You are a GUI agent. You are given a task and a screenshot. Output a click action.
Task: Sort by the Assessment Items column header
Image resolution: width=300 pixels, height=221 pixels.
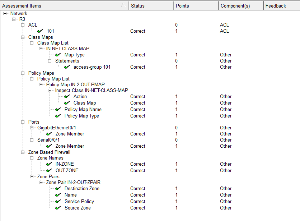tap(65, 6)
